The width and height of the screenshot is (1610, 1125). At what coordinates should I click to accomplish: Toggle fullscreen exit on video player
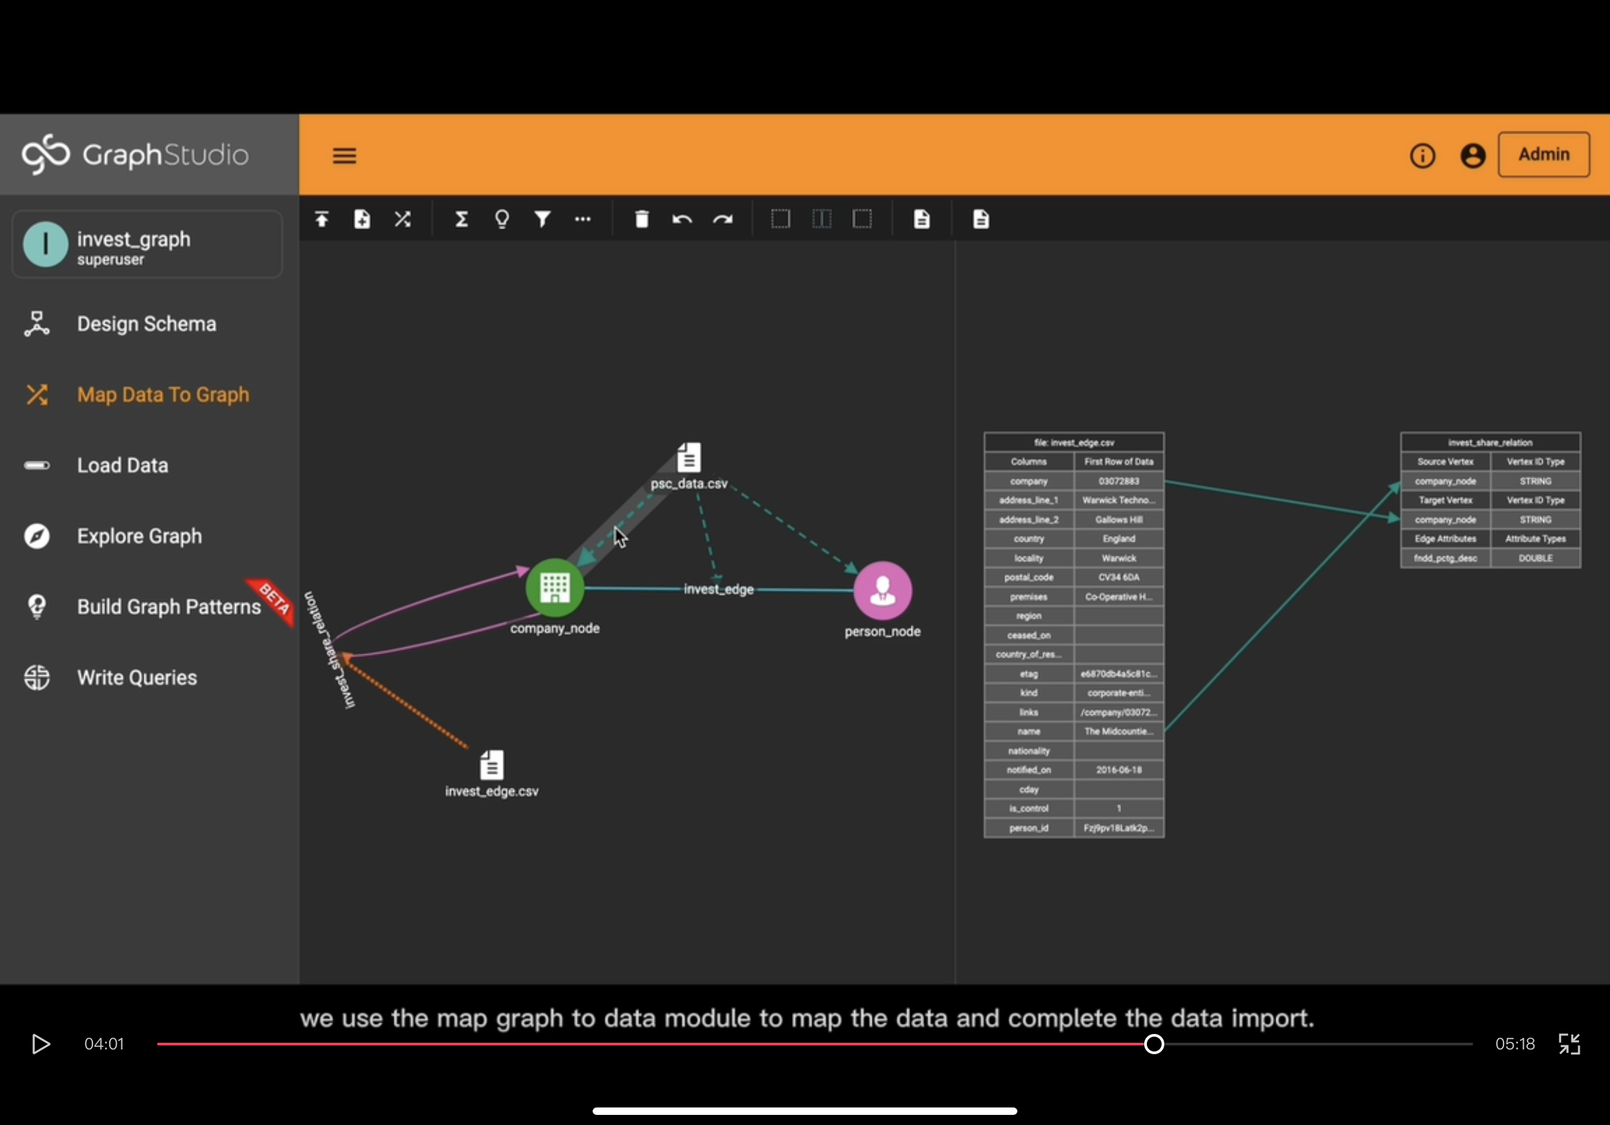pos(1569,1043)
